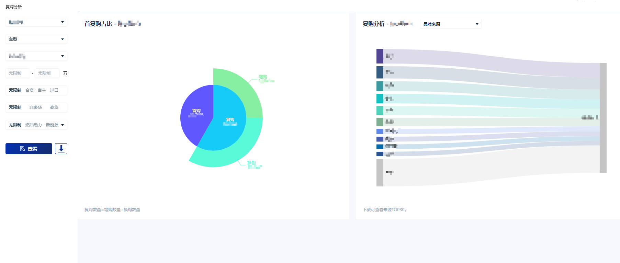Select the 进口 option
The width and height of the screenshot is (620, 263).
[54, 90]
